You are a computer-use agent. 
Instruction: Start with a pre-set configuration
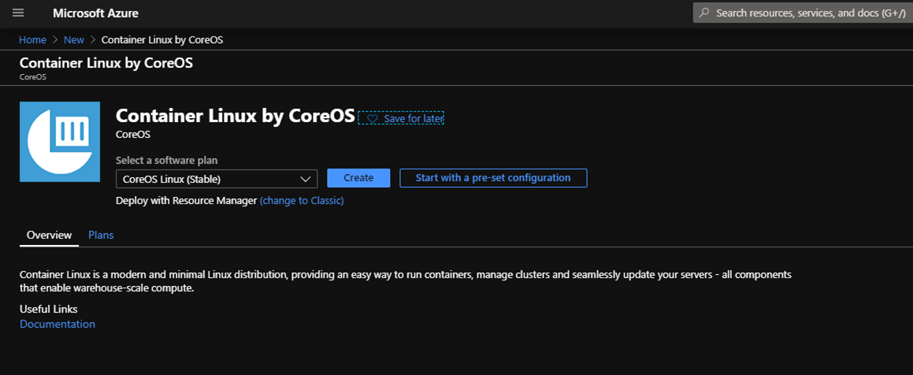coord(493,178)
